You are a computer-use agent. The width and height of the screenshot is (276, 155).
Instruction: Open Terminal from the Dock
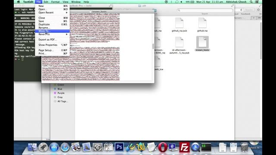coord(206,147)
